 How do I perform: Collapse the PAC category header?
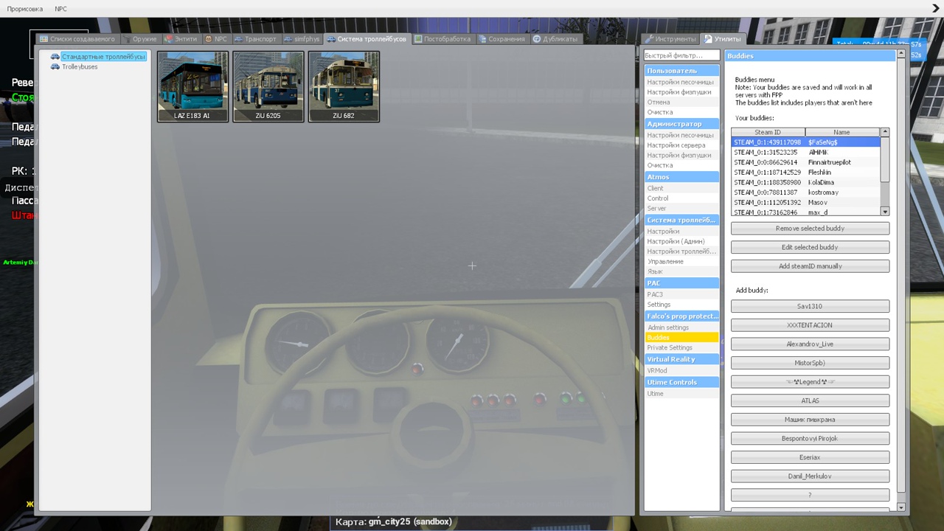click(x=681, y=283)
